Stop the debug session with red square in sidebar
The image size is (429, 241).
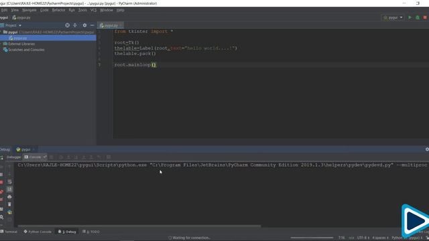(1, 182)
